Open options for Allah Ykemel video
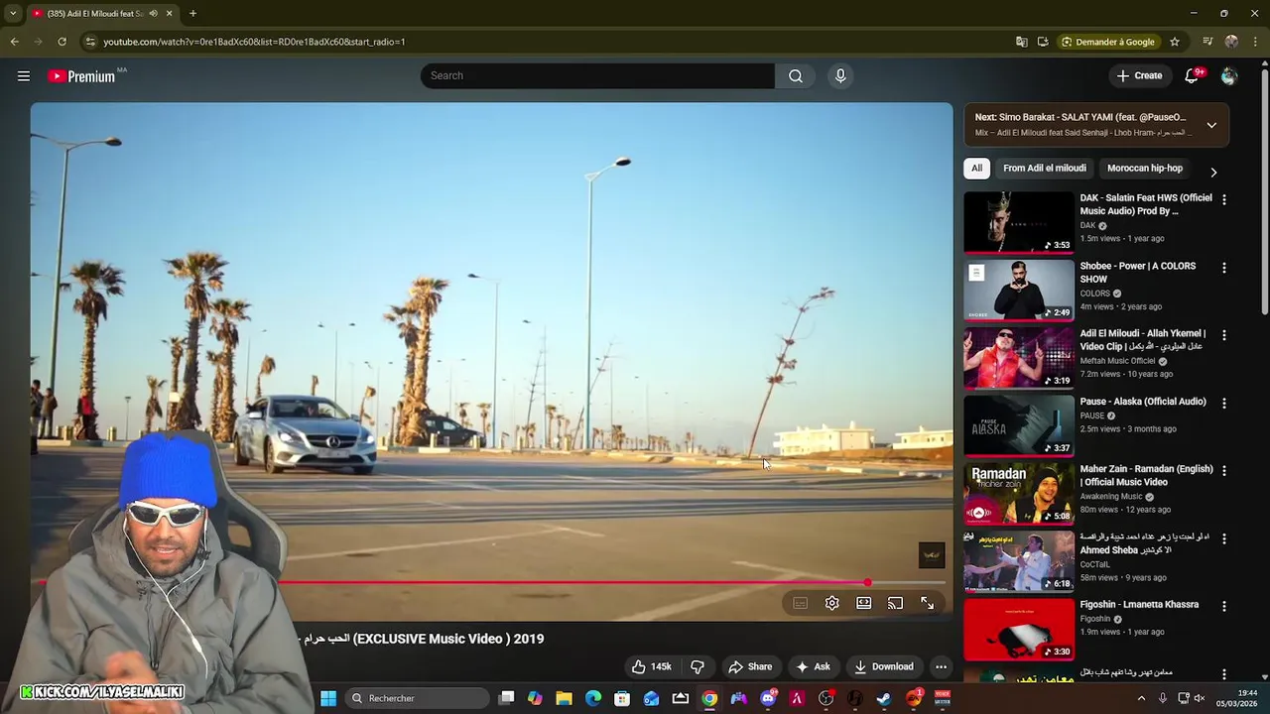 pyautogui.click(x=1223, y=335)
